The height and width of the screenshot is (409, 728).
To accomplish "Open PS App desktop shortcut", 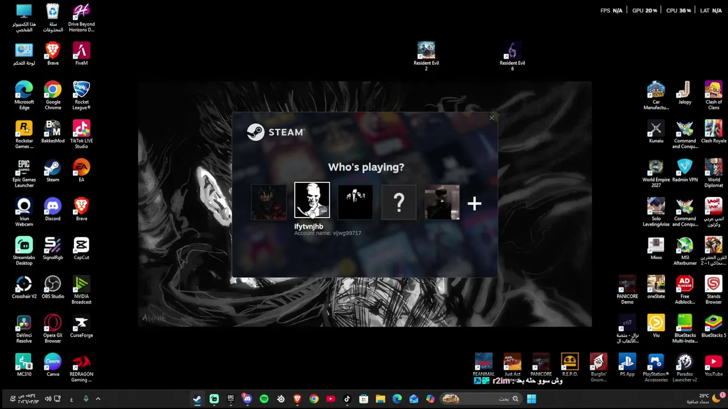I will tap(627, 364).
